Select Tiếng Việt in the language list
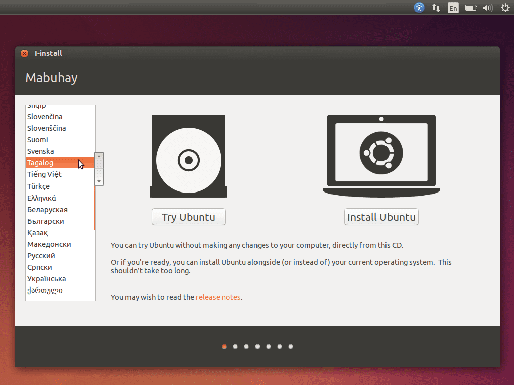The width and height of the screenshot is (514, 385). (x=60, y=174)
